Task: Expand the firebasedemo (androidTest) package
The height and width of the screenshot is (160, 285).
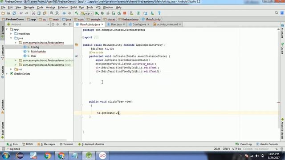Action: click(x=16, y=60)
